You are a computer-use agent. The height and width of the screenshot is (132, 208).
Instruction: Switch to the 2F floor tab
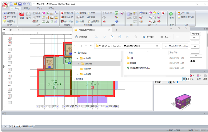click(x=11, y=30)
